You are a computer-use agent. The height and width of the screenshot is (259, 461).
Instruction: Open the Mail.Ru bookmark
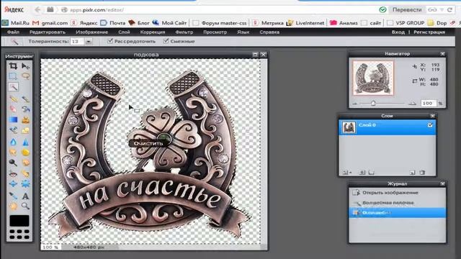[16, 22]
